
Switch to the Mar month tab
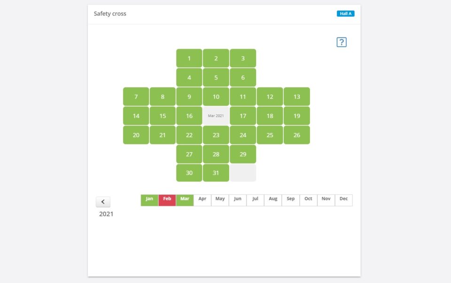(185, 200)
